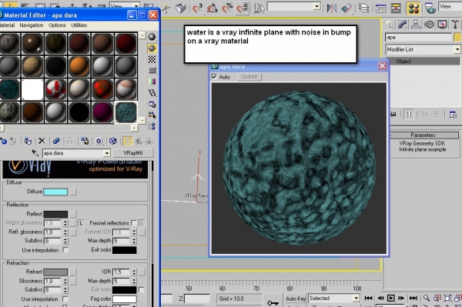Uncheck Auto in apa dara preview window
This screenshot has height=307, width=462.
214,77
